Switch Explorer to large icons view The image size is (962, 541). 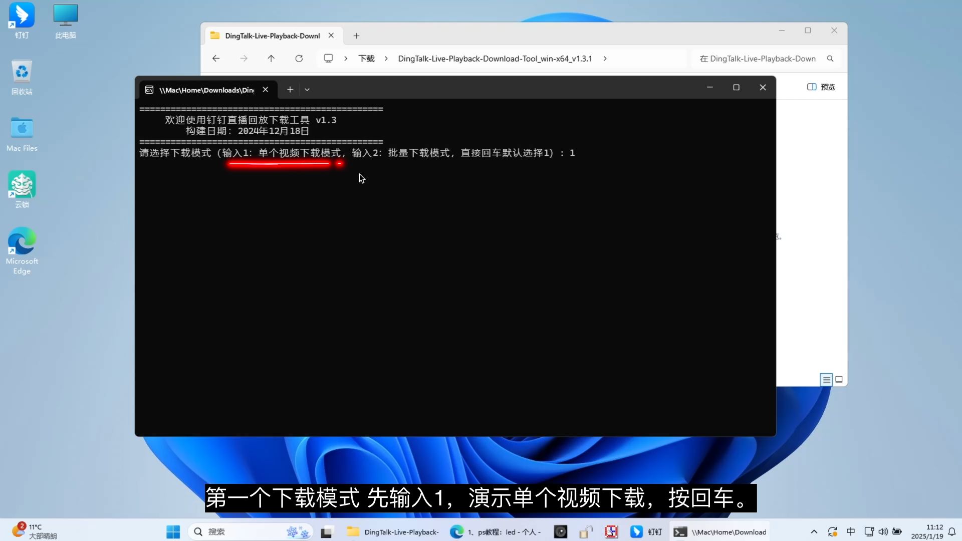[839, 380]
